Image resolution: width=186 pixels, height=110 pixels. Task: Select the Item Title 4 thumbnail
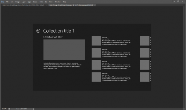point(96,77)
